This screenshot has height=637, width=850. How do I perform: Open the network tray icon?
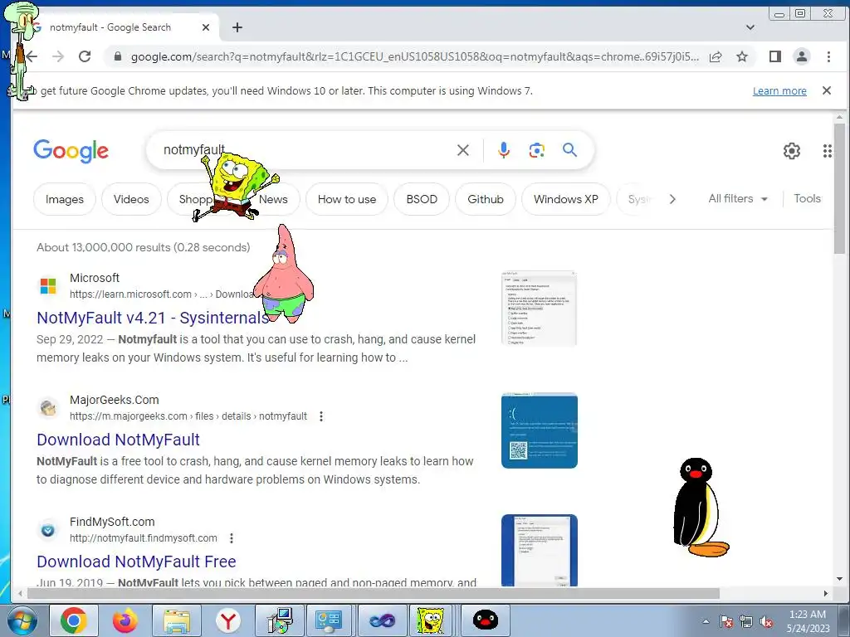coord(746,621)
